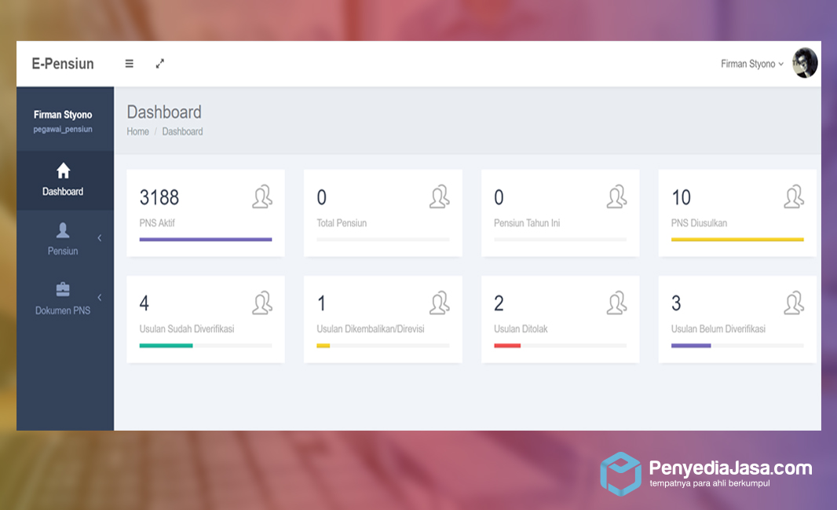The width and height of the screenshot is (837, 510).
Task: Click the green Usulan Sudah Diverifikasi progress bar
Action: pyautogui.click(x=166, y=346)
